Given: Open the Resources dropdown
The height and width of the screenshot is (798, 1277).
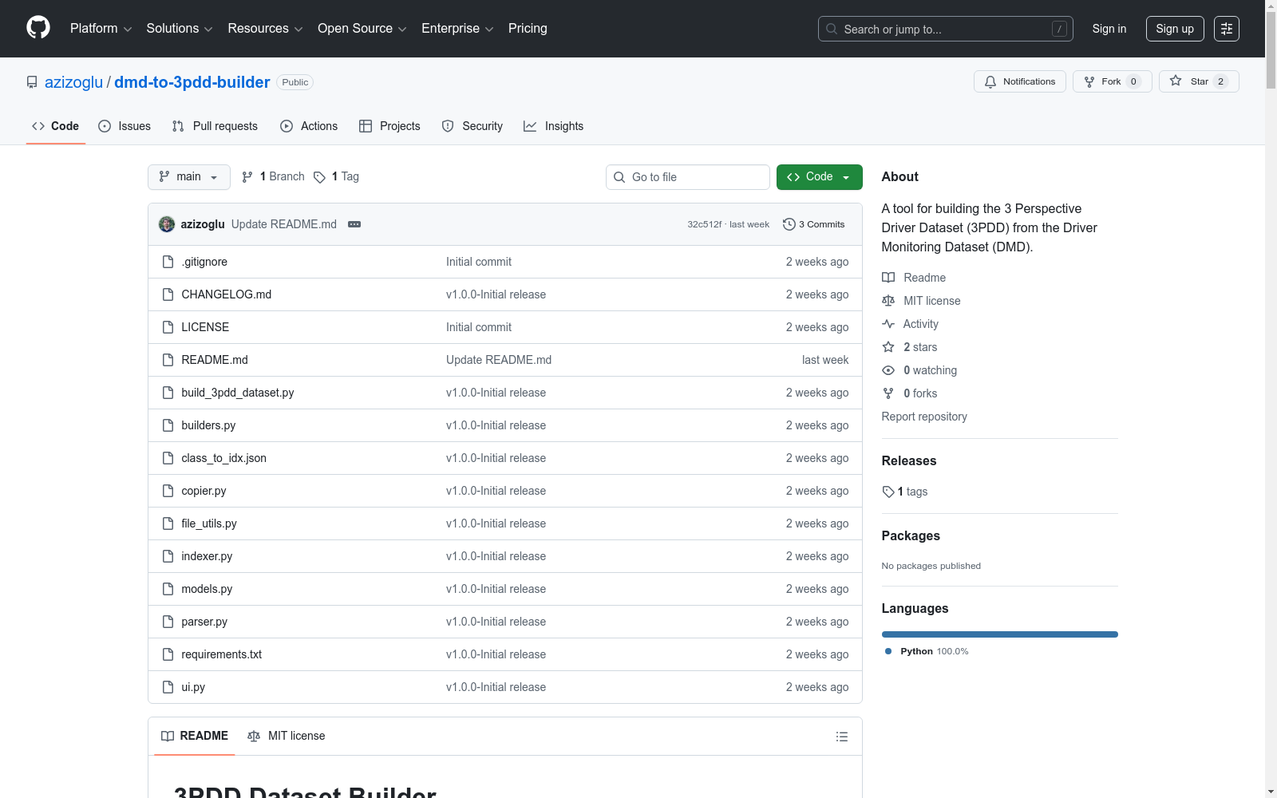Looking at the screenshot, I should pyautogui.click(x=265, y=29).
